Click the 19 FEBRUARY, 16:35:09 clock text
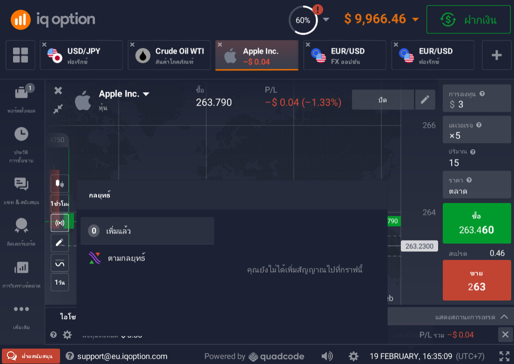514x364 pixels. pyautogui.click(x=411, y=356)
